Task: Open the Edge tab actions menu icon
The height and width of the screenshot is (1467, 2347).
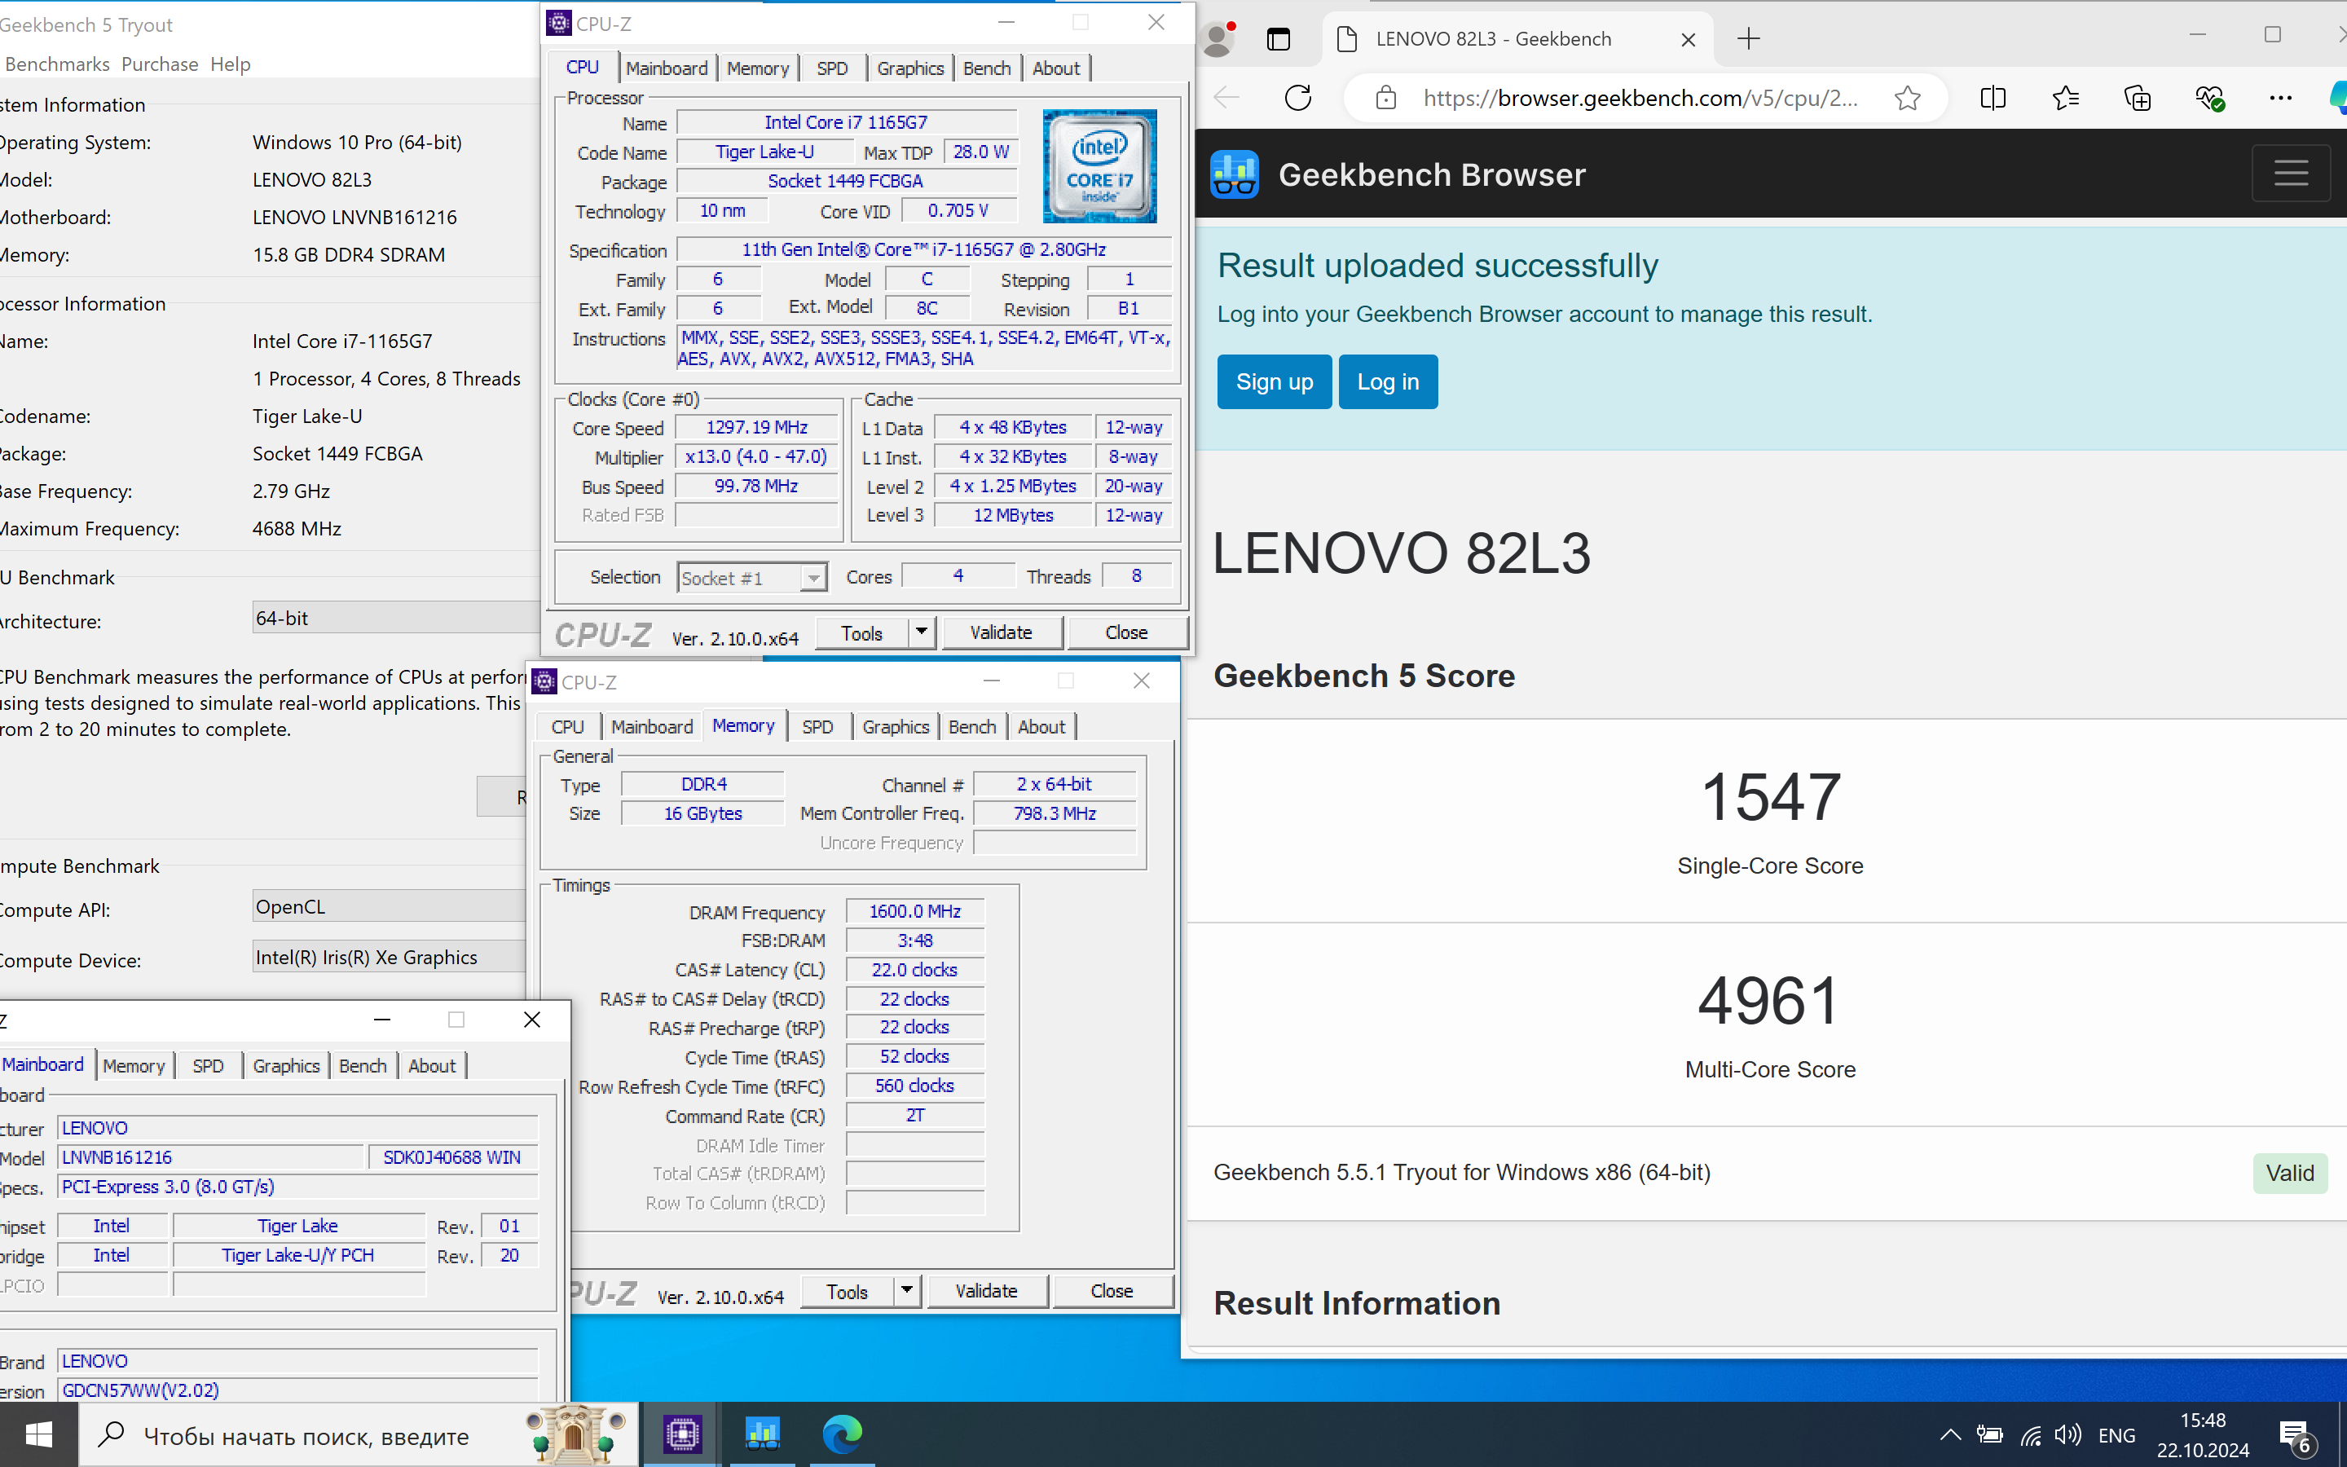Action: [1279, 39]
